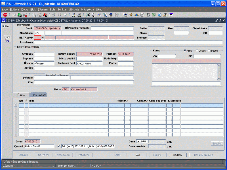227x170 pixels.
Task: Switch to the Dokumenty tab
Action: (39, 95)
